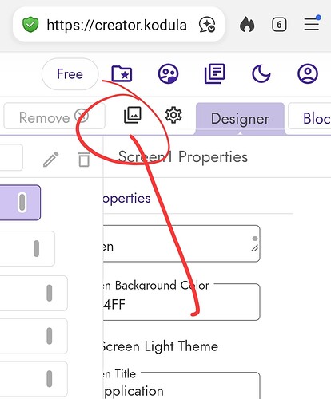Open the browser hamburger menu
The image size is (331, 399).
(312, 24)
